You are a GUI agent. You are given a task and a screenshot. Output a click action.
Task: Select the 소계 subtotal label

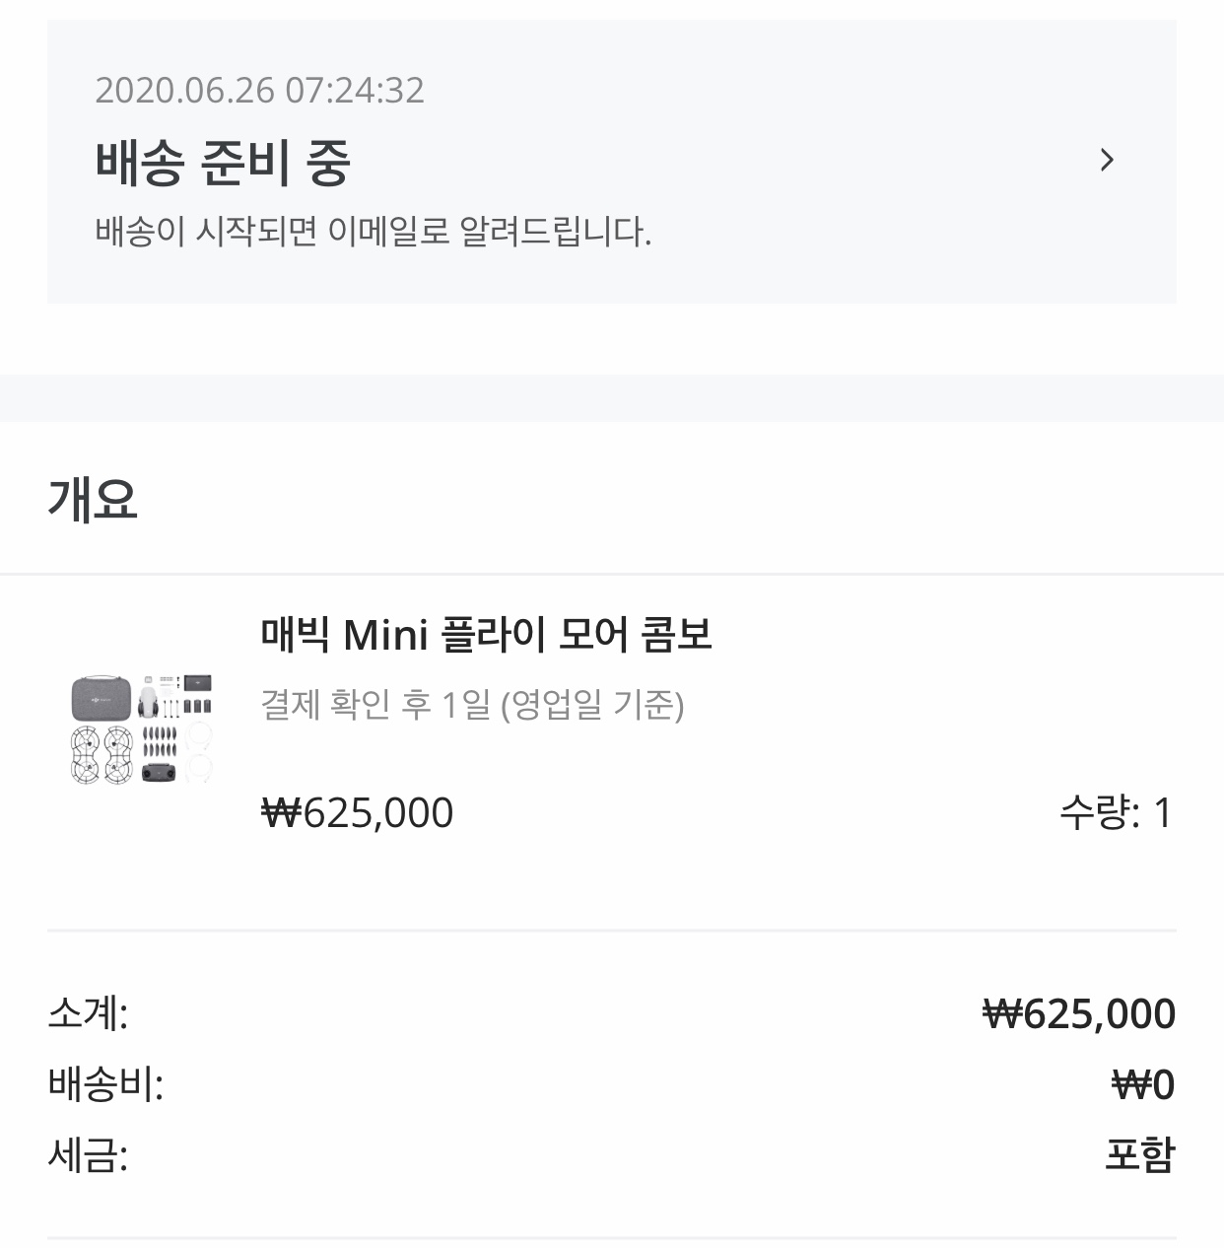88,1013
